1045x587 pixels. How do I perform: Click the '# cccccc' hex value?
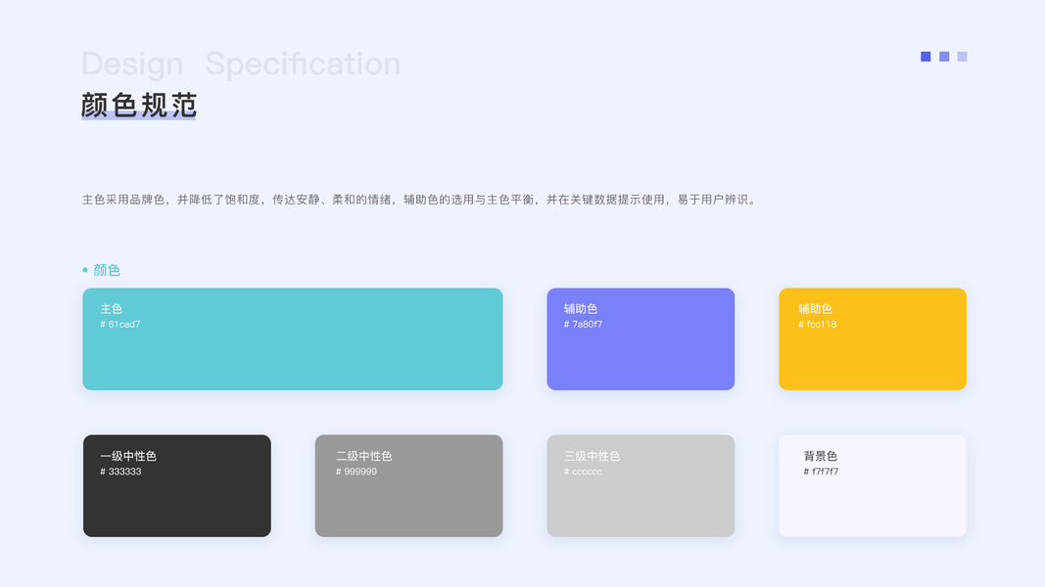583,472
